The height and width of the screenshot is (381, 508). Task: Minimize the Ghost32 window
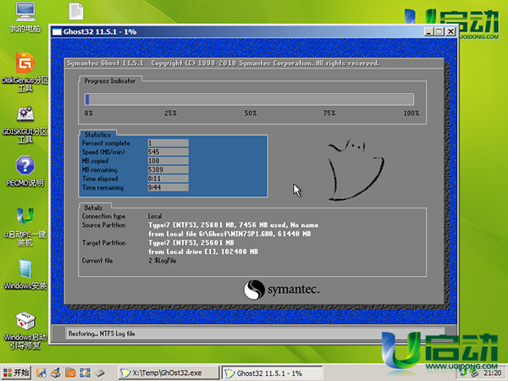429,32
